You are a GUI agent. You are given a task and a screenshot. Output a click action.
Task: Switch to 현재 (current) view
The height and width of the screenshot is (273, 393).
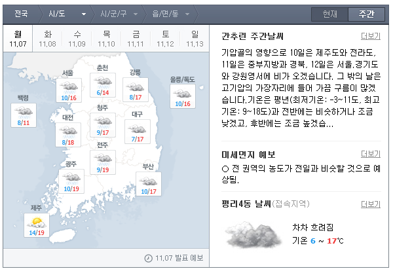(329, 14)
